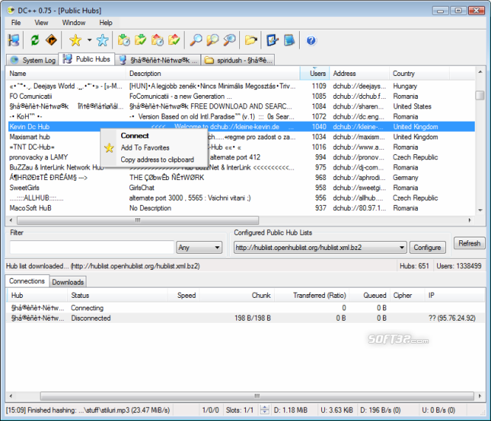Sort hubs by the Name column header
The height and width of the screenshot is (421, 491).
click(66, 74)
